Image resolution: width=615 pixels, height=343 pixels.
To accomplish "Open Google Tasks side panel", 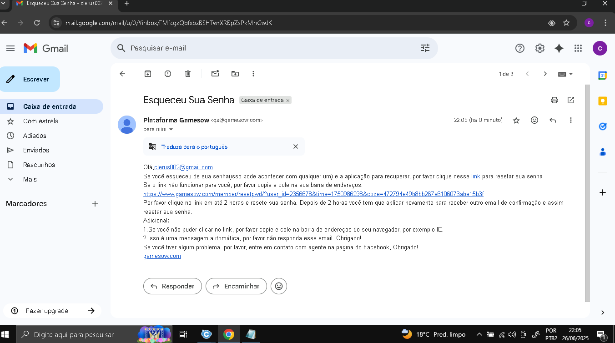I will tap(603, 126).
